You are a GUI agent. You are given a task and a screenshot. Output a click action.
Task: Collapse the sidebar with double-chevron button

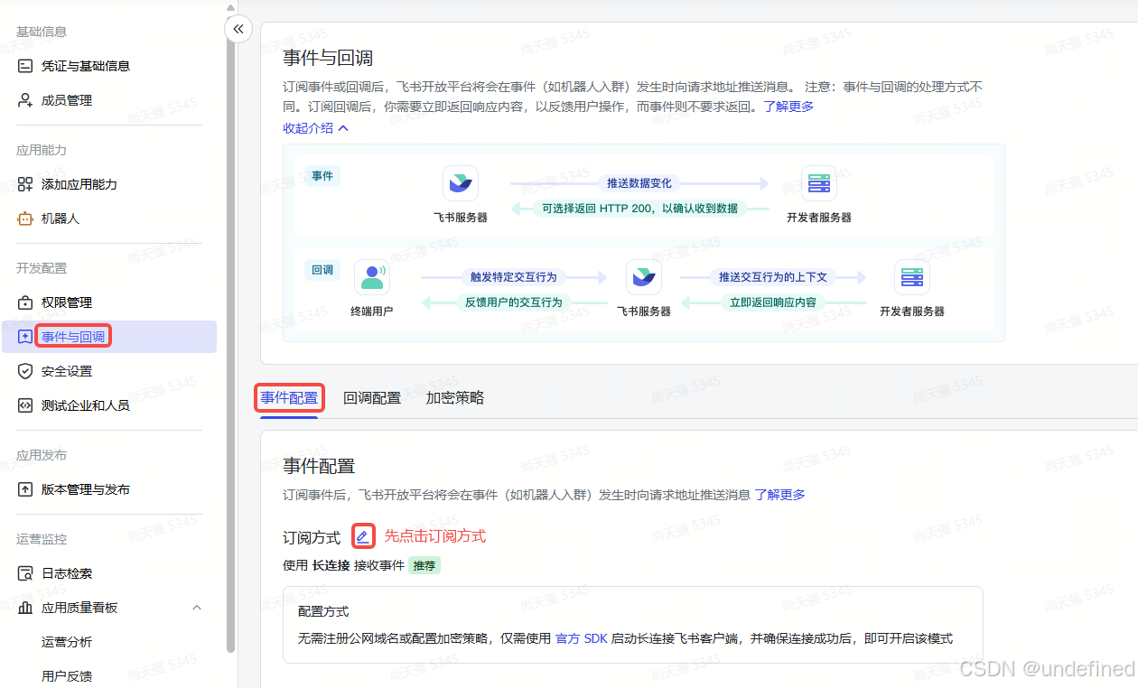click(238, 29)
